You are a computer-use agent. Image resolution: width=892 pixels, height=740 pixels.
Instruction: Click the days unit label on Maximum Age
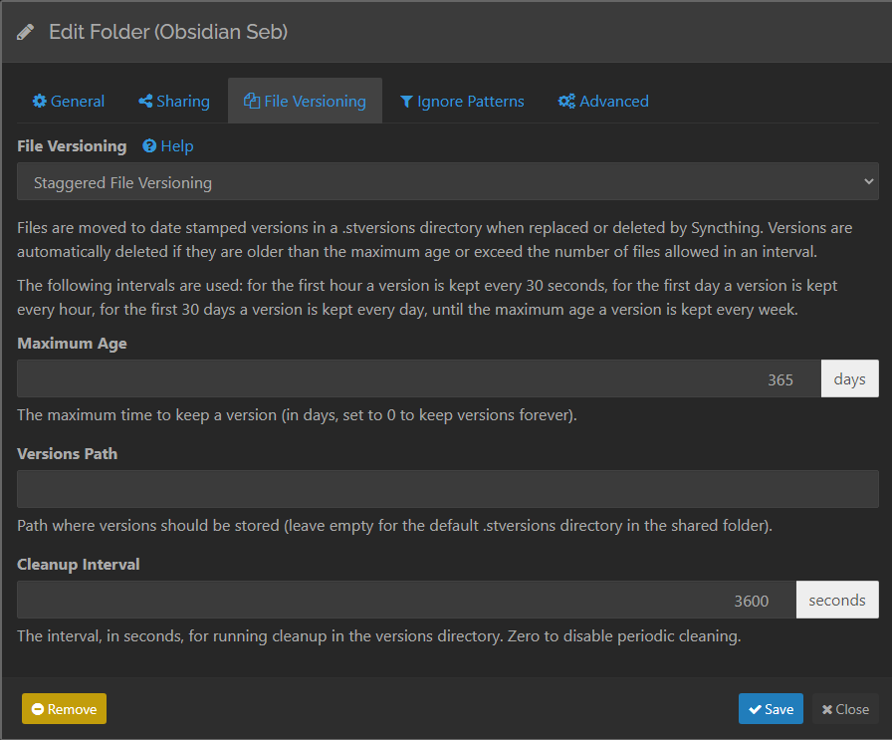point(849,378)
